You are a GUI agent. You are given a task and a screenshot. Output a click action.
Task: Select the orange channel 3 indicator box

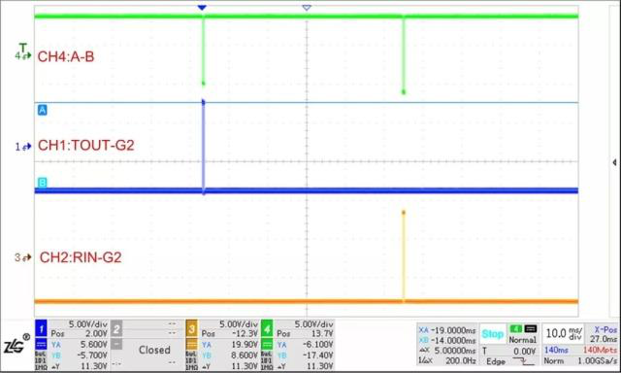pos(191,328)
